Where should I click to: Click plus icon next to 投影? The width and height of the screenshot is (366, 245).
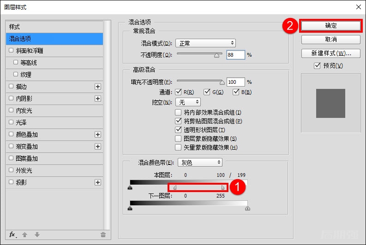[x=98, y=182]
